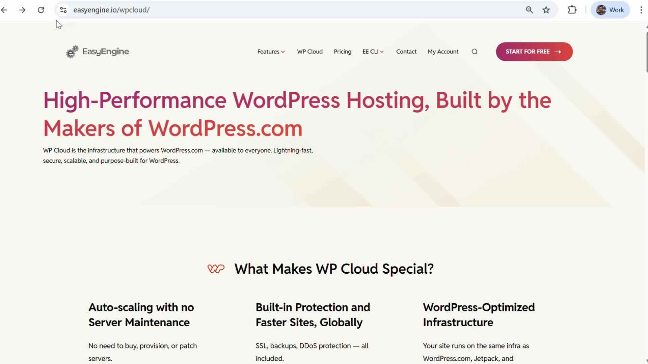Click the Contact link
This screenshot has width=648, height=364.
click(406, 52)
